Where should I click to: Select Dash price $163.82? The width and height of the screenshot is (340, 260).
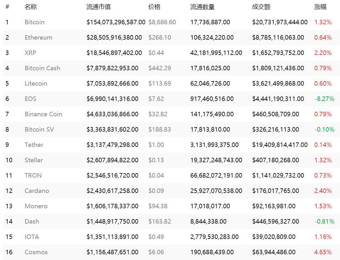(160, 221)
